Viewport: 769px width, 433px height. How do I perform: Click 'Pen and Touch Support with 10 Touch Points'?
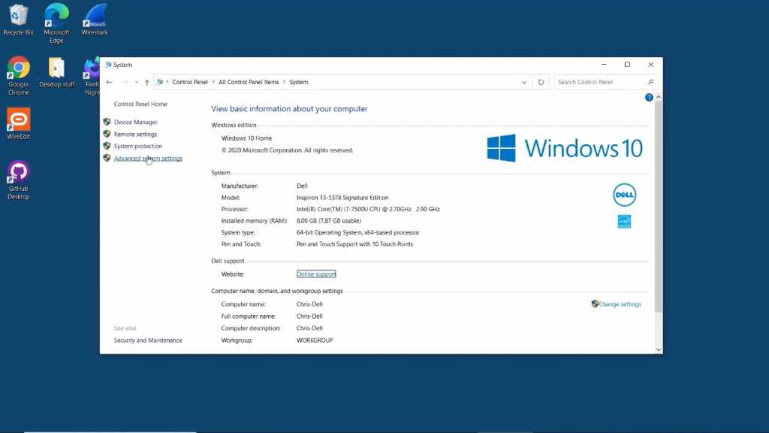tap(354, 244)
